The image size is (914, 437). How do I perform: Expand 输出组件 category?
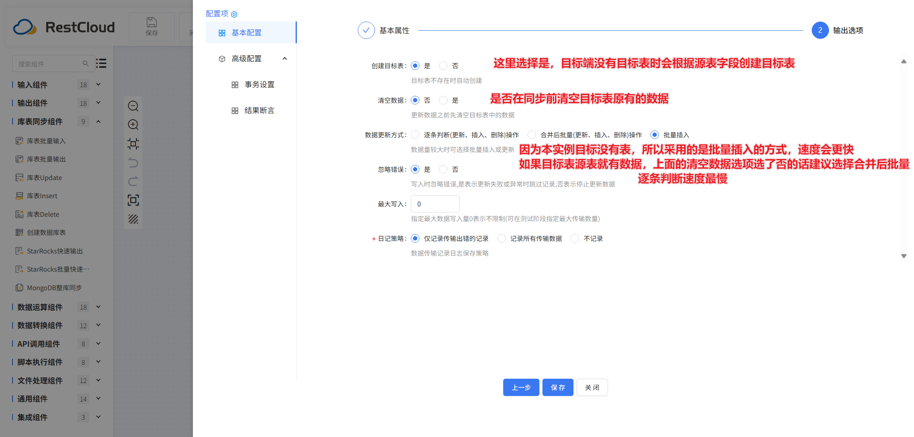coord(98,103)
